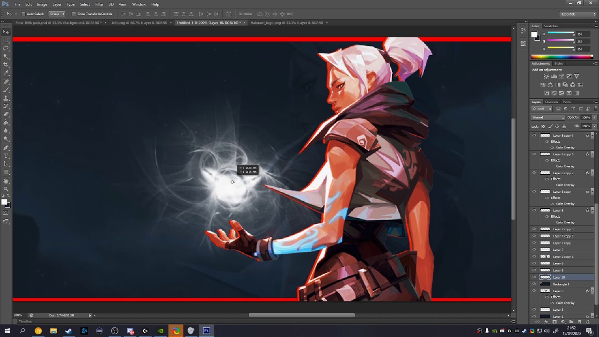The image size is (599, 337).
Task: Enable the Auto-Select checkbox
Action: 23,14
